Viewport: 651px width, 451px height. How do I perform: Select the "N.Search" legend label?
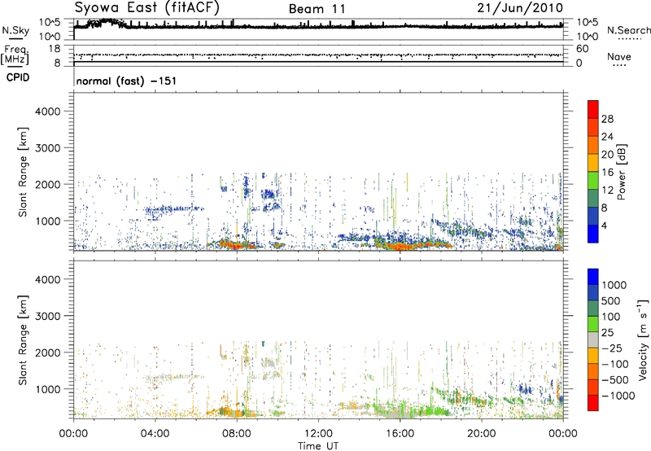628,30
